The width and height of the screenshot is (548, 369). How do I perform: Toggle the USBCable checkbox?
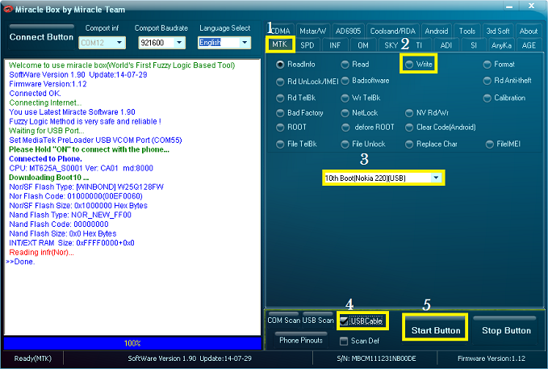(x=345, y=321)
